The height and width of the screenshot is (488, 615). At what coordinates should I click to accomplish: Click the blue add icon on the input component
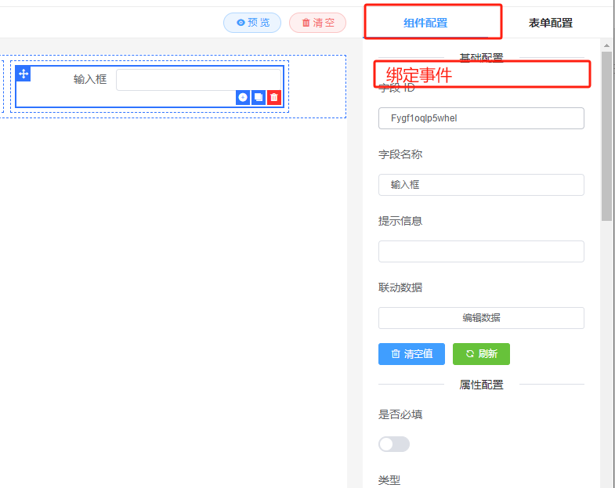pos(243,97)
